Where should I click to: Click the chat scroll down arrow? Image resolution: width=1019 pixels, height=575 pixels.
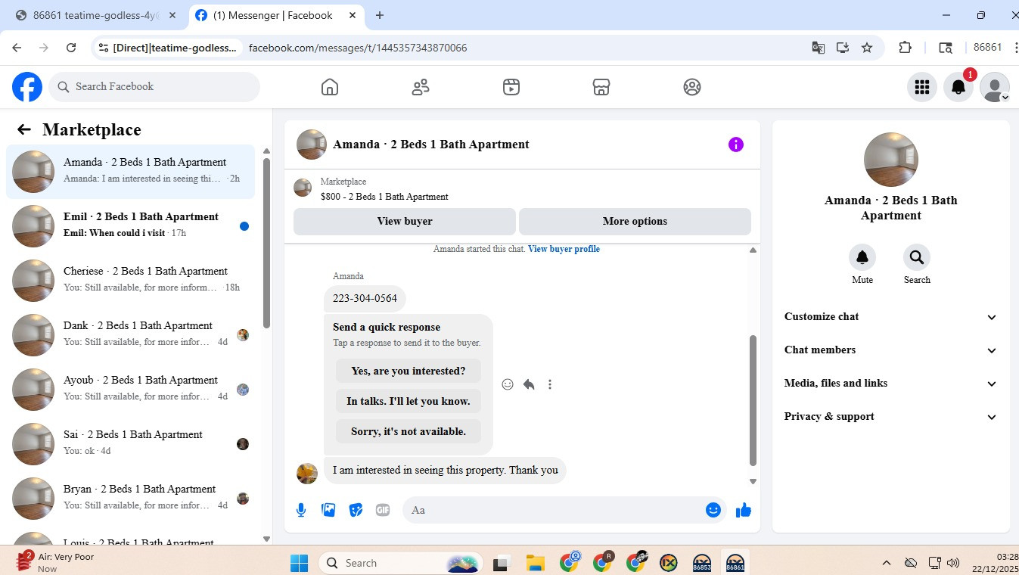tap(753, 481)
